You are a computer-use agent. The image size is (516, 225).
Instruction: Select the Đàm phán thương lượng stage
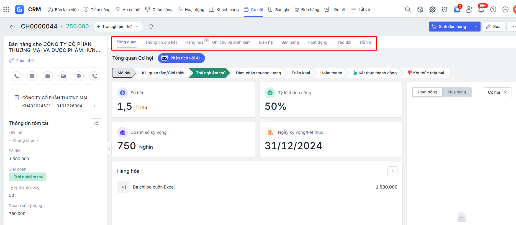tap(258, 73)
